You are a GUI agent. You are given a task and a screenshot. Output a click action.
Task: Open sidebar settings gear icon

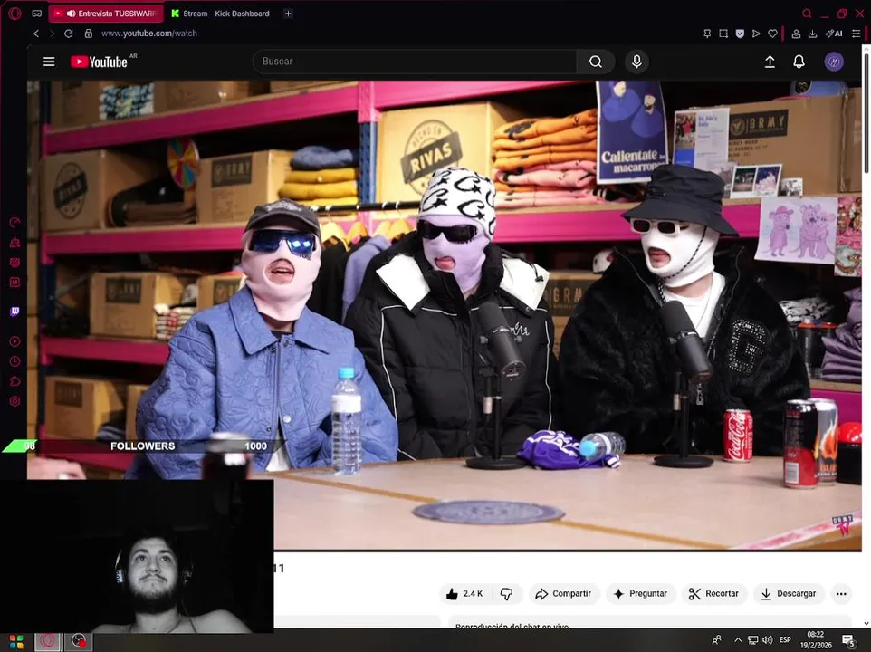pos(15,401)
